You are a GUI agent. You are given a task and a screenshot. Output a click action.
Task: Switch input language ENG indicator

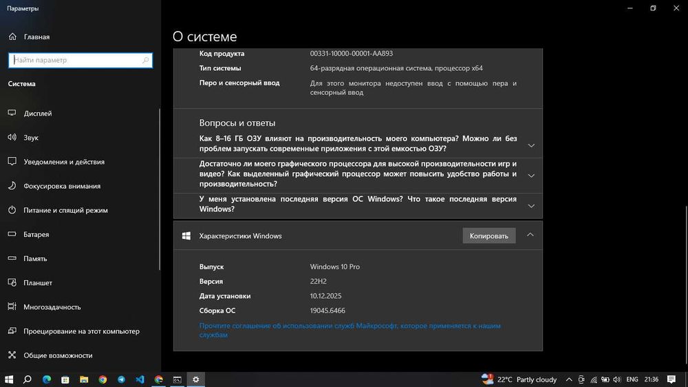point(632,379)
